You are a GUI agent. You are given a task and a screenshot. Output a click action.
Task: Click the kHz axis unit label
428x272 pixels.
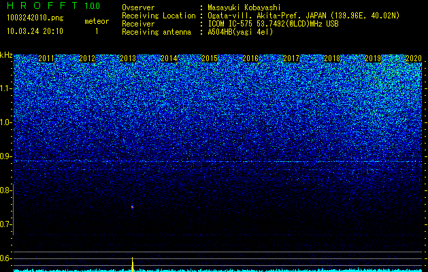6,55
